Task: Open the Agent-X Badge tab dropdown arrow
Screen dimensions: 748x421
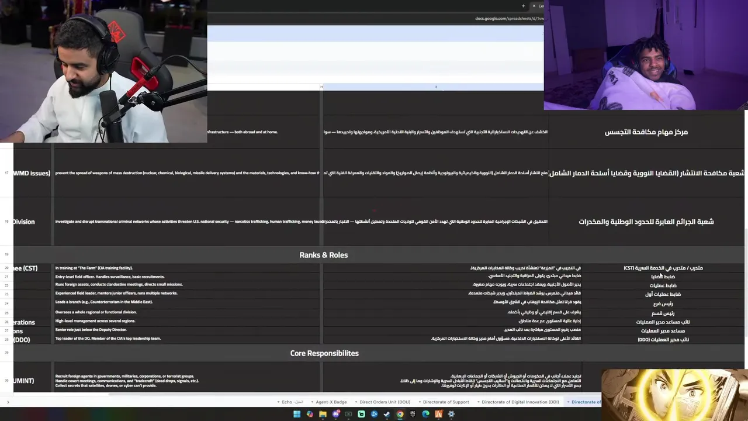Action: [x=312, y=402]
